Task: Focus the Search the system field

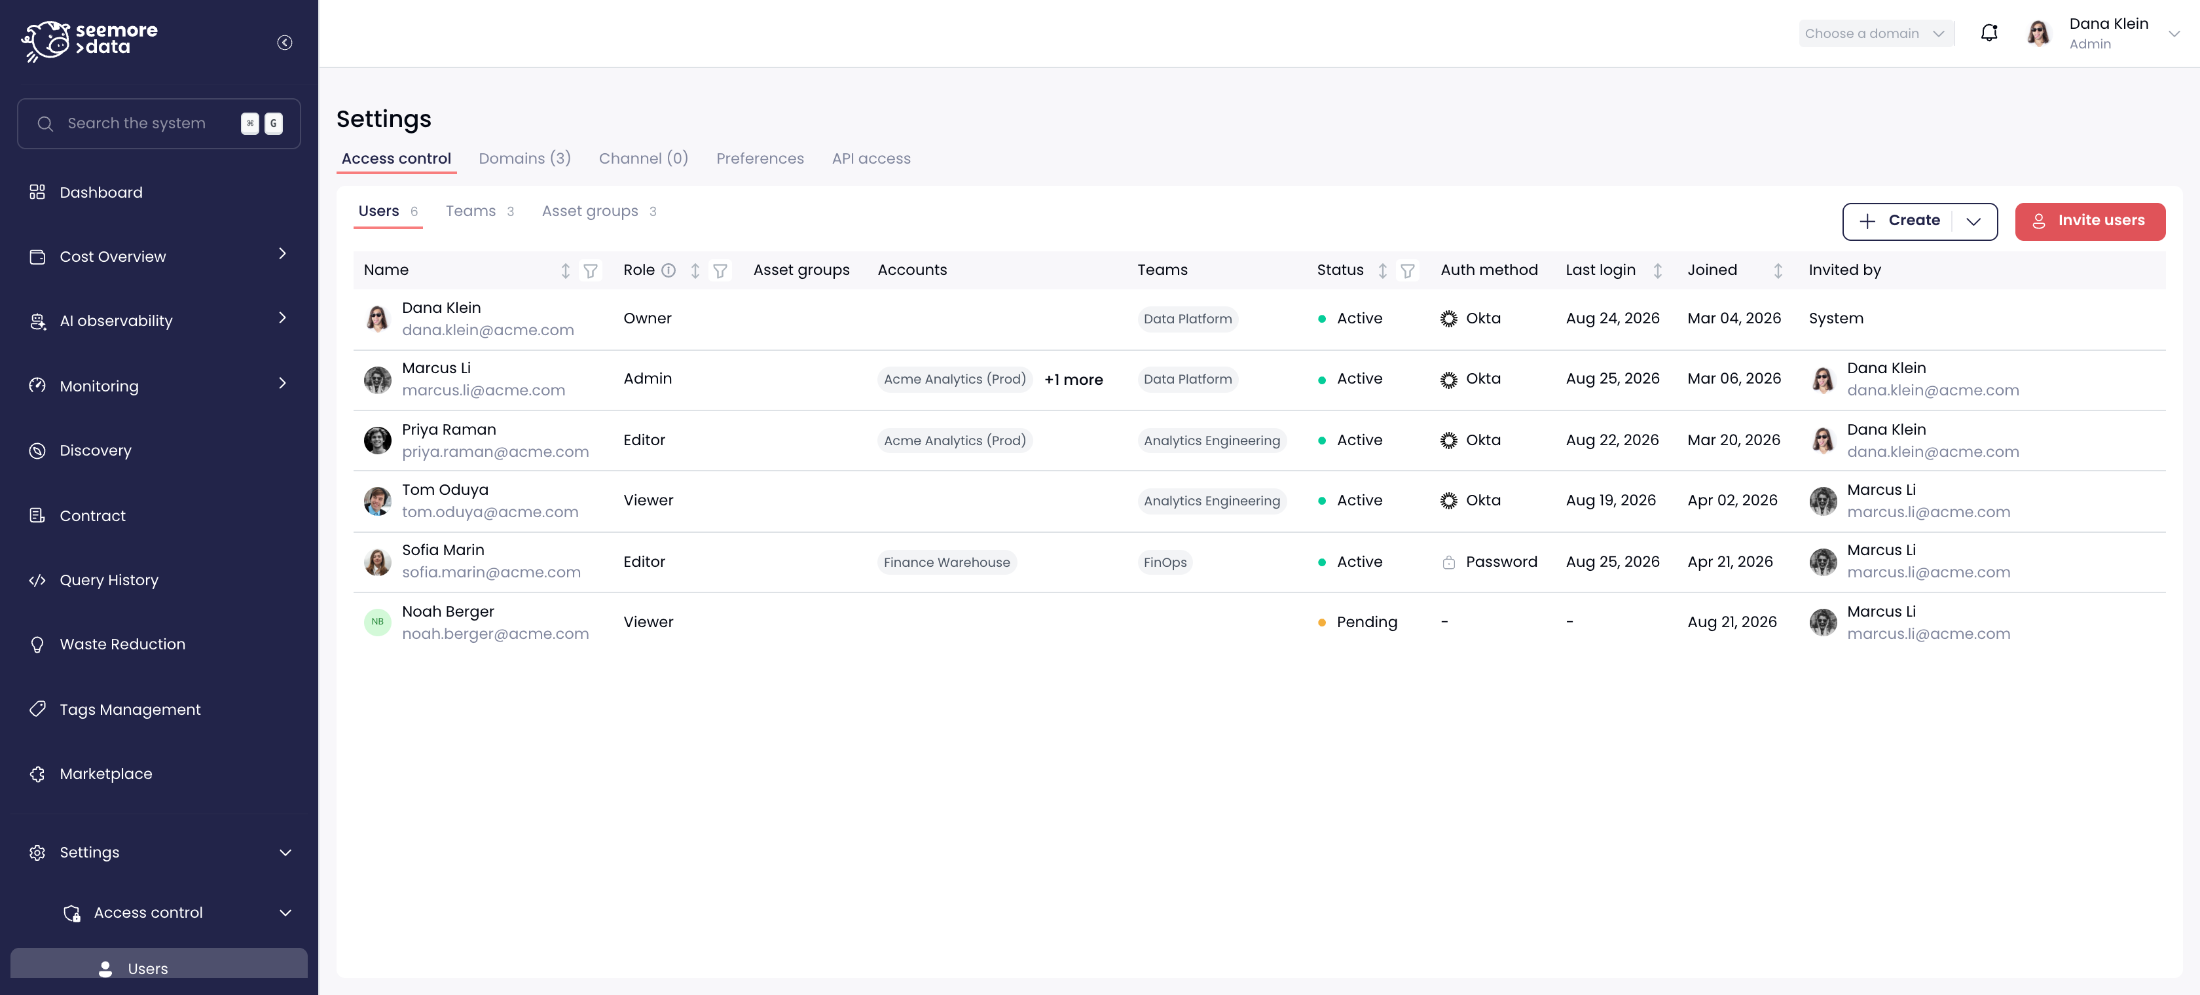Action: point(159,124)
